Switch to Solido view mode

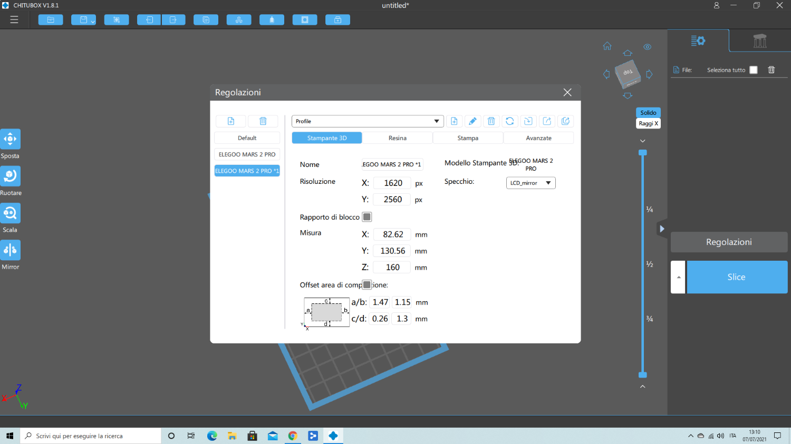click(x=648, y=113)
